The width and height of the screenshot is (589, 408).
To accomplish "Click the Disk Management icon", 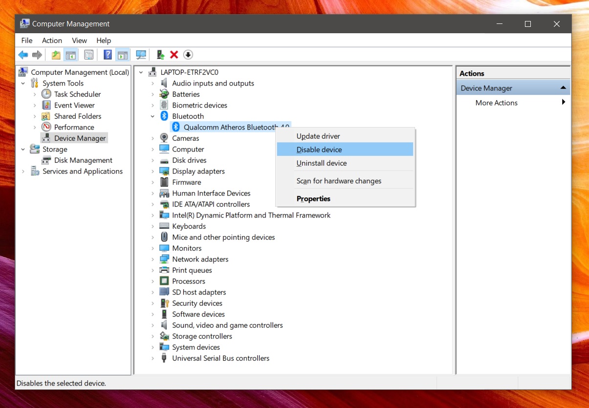I will click(46, 160).
